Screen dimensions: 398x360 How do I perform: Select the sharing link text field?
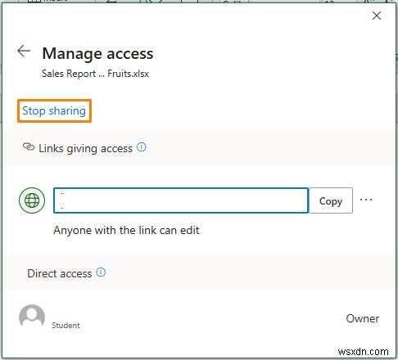181,200
